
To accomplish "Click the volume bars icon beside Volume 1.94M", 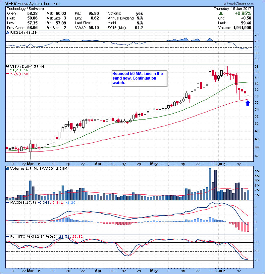I will pos(8,168).
